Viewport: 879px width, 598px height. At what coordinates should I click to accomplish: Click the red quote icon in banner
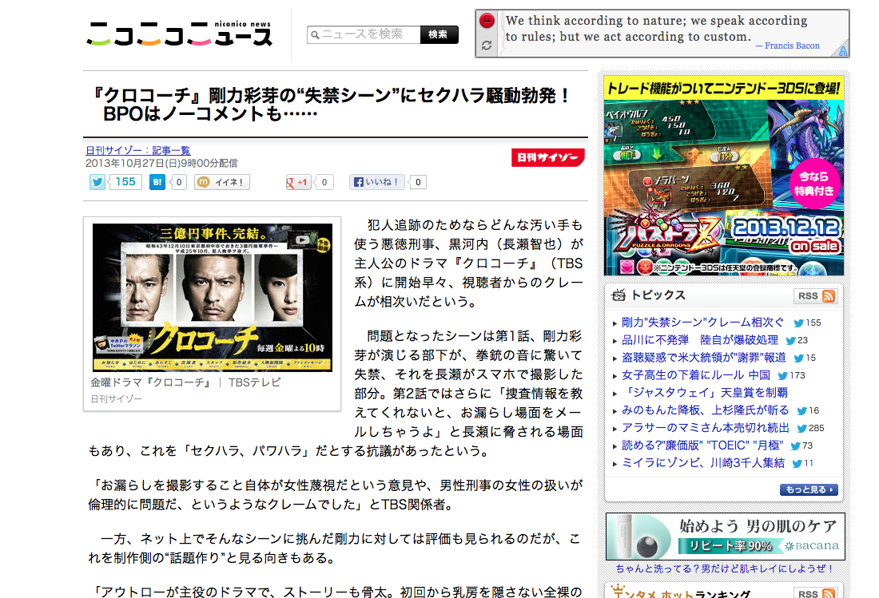point(487,22)
